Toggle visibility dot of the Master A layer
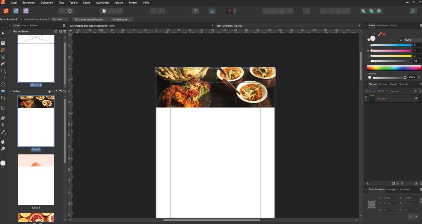The height and width of the screenshot is (224, 422). [x=416, y=98]
